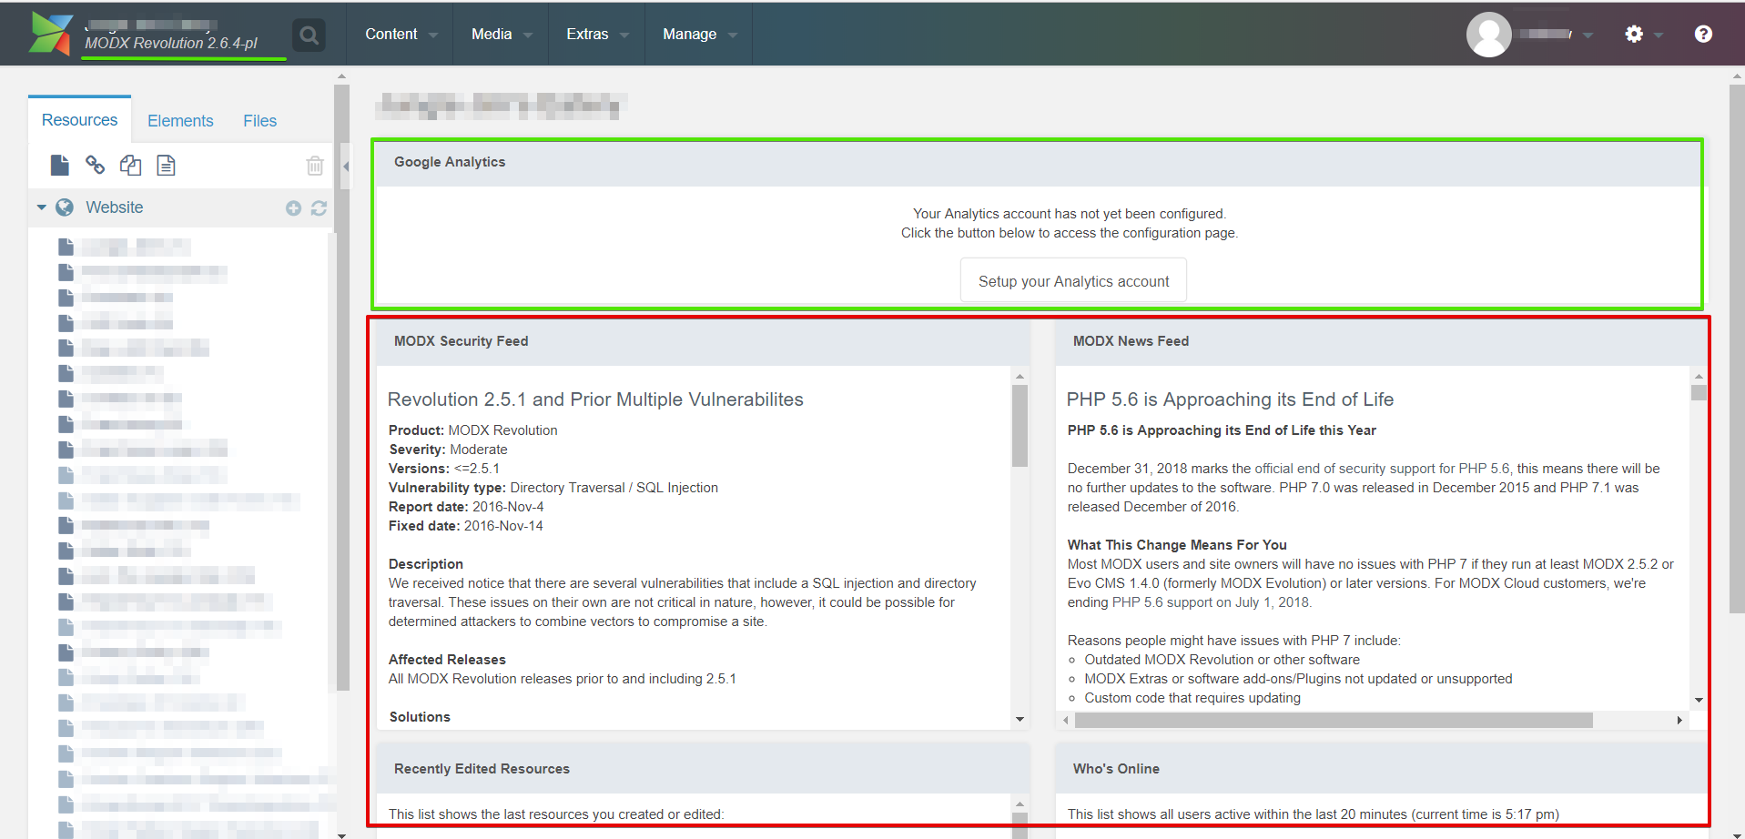
Task: Click the Manage menu dropdown arrow
Action: click(x=733, y=35)
